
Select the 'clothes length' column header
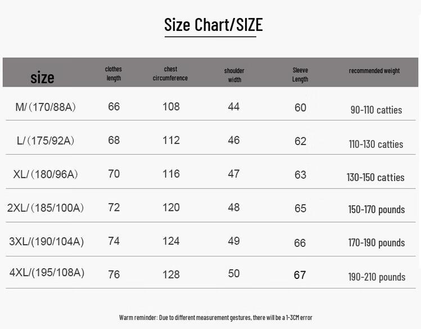(114, 74)
